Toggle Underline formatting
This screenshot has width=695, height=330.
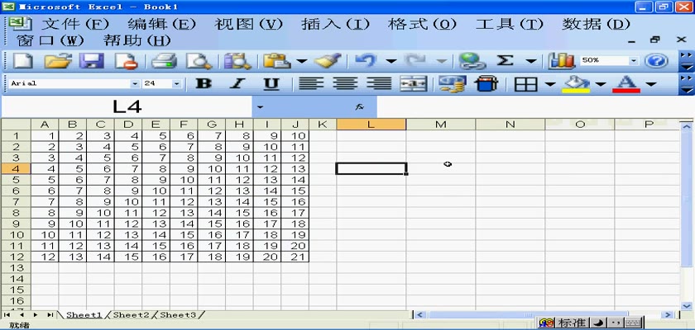point(271,84)
